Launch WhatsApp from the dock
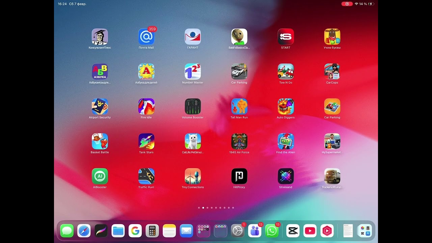The width and height of the screenshot is (432, 243). click(x=272, y=231)
